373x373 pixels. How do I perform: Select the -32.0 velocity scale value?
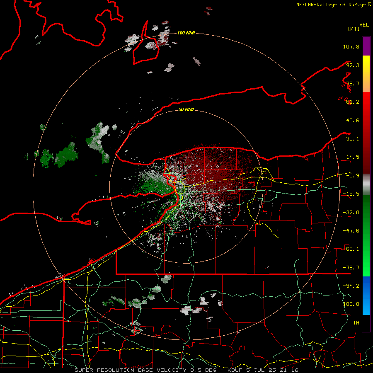(x=351, y=213)
